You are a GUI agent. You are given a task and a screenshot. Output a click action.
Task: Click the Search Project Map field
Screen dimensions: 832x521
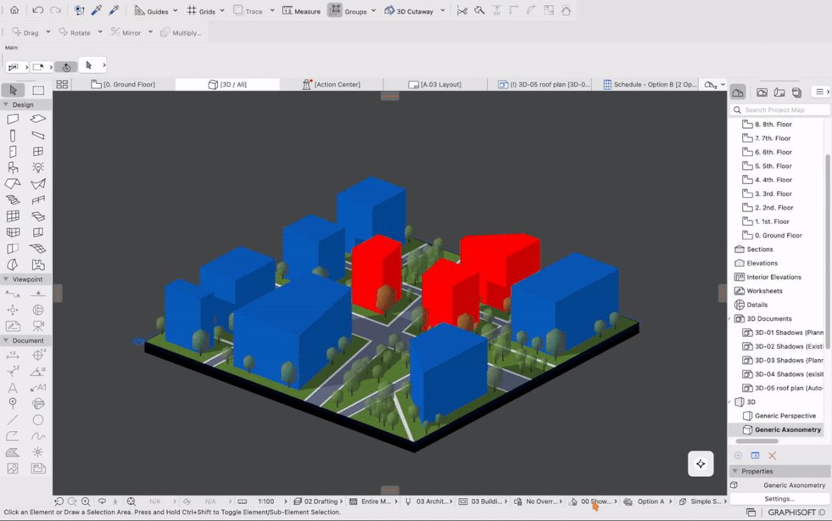pos(780,110)
